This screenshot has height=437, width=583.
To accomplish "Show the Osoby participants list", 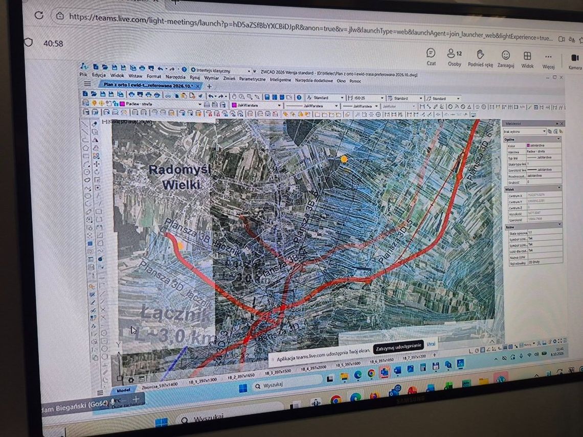I will [x=454, y=57].
